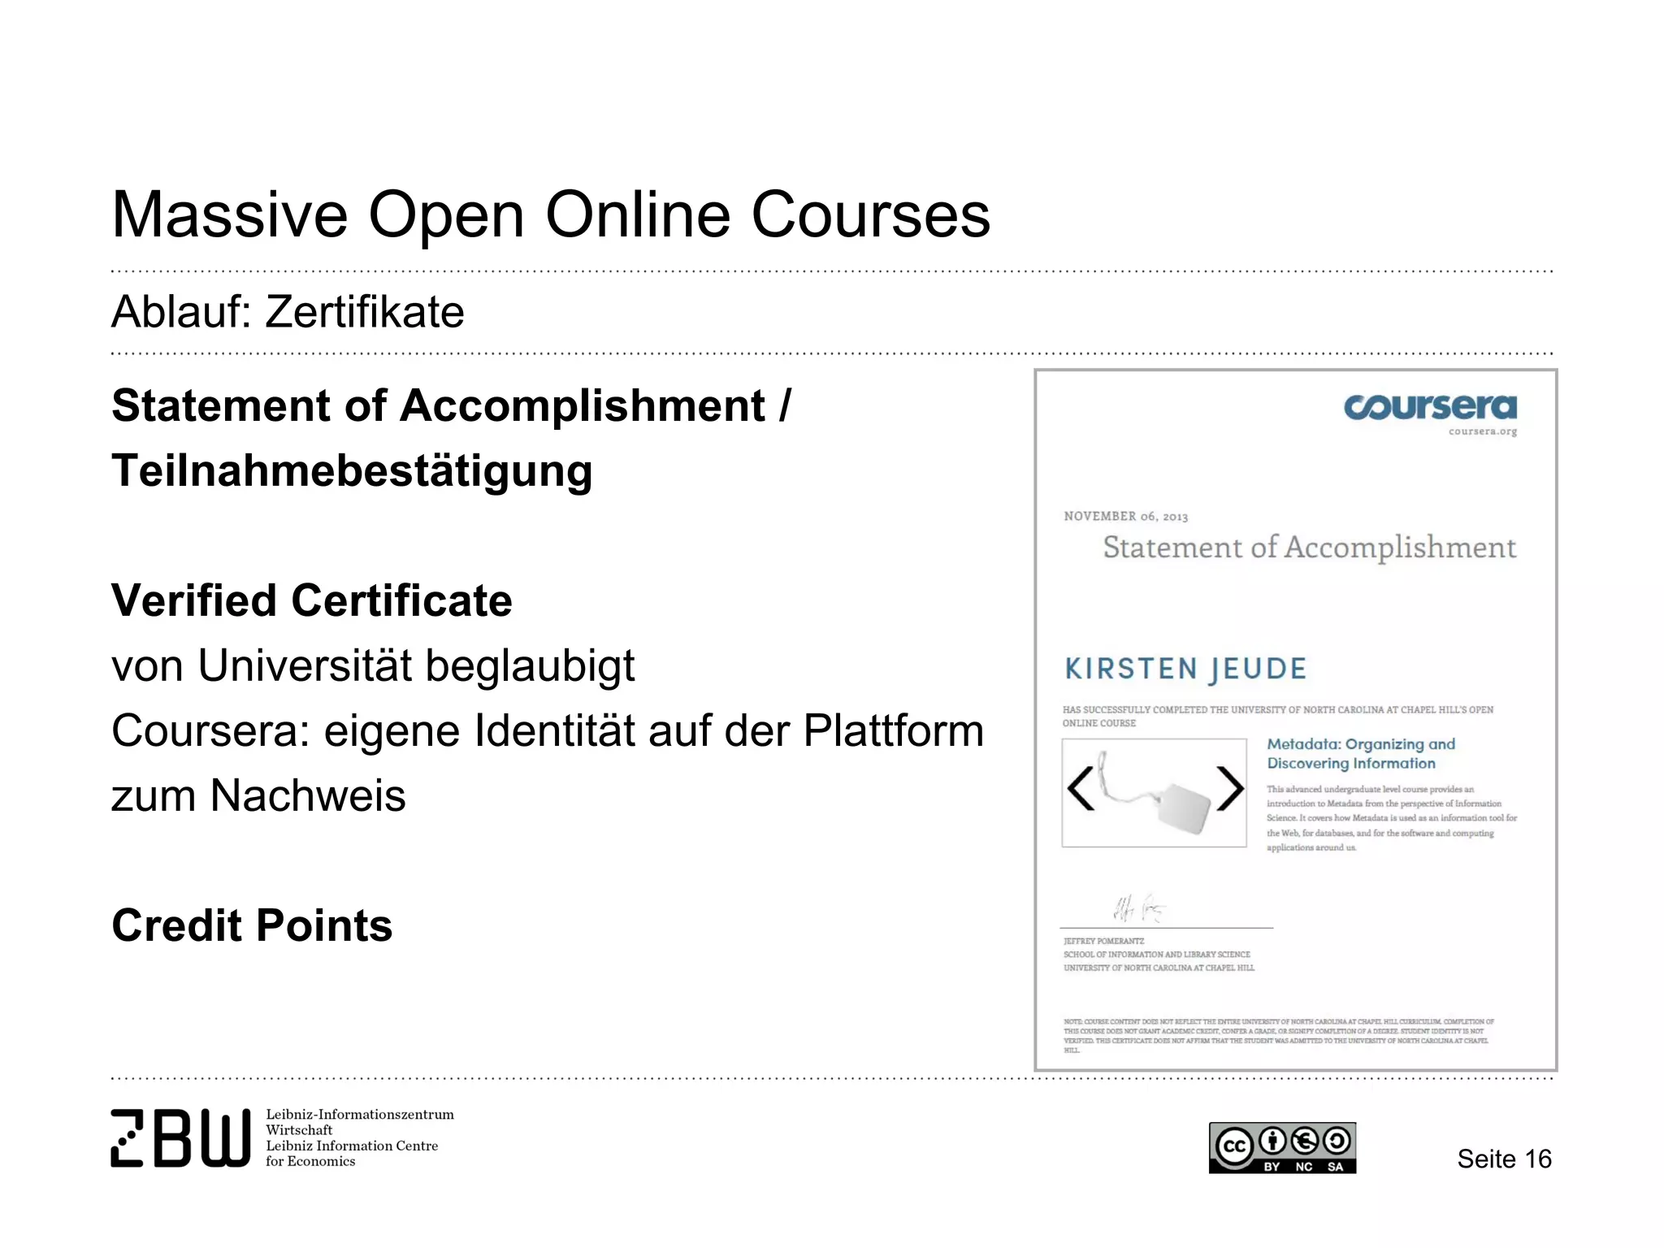Click the word 'Teilnahmebestätigung'
This screenshot has width=1664, height=1248.
coord(352,472)
